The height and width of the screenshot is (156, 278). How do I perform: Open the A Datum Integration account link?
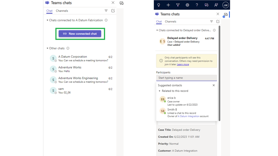[x=189, y=116]
